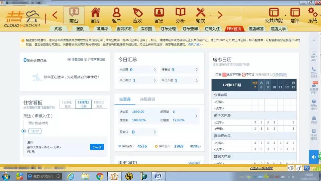Select the 违规看板 tab
The image size is (321, 181).
[x=147, y=99]
